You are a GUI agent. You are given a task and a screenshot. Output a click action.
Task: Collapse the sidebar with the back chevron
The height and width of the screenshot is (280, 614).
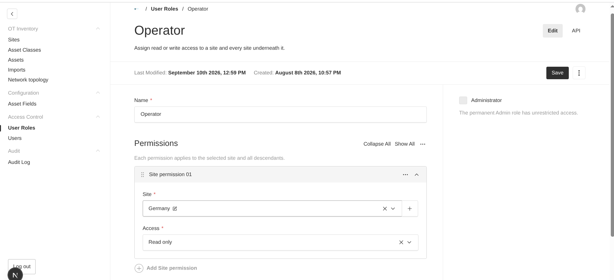[12, 14]
